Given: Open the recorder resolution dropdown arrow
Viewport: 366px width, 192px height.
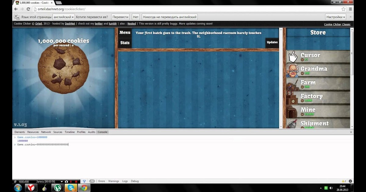Looking at the screenshot, I should [62, 181].
